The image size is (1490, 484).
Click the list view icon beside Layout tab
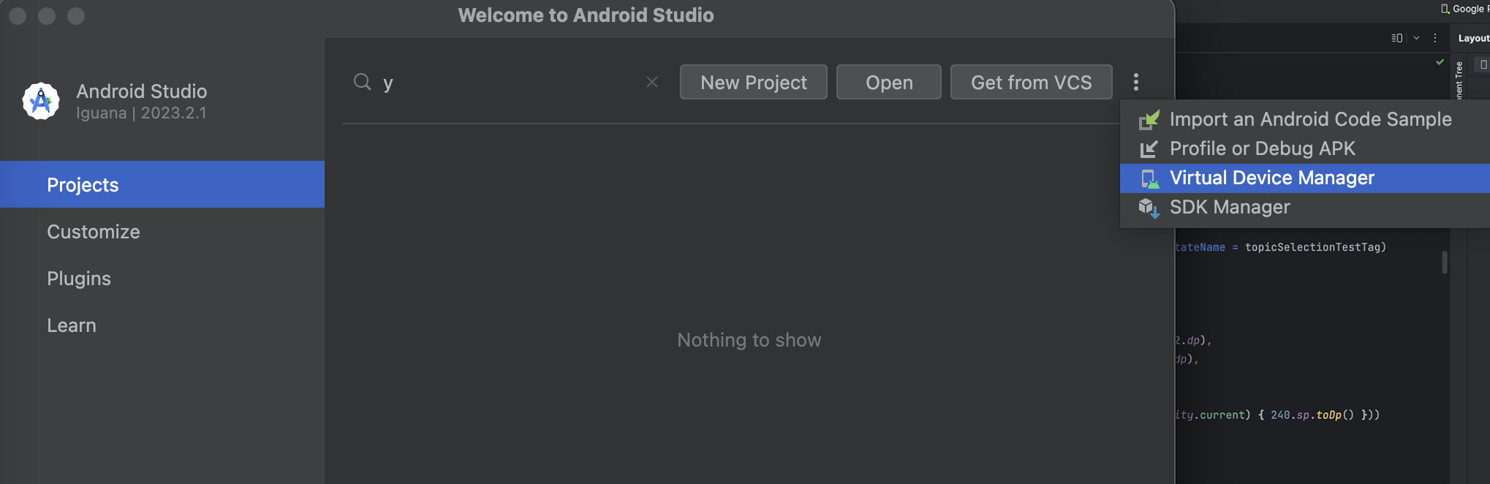tap(1397, 37)
